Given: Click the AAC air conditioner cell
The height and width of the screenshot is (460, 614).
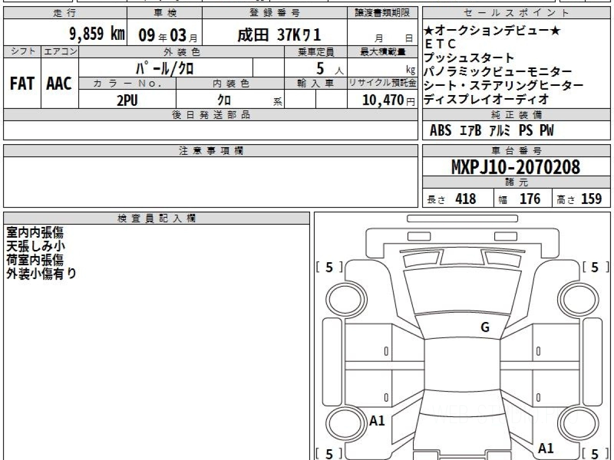Looking at the screenshot, I should (59, 84).
